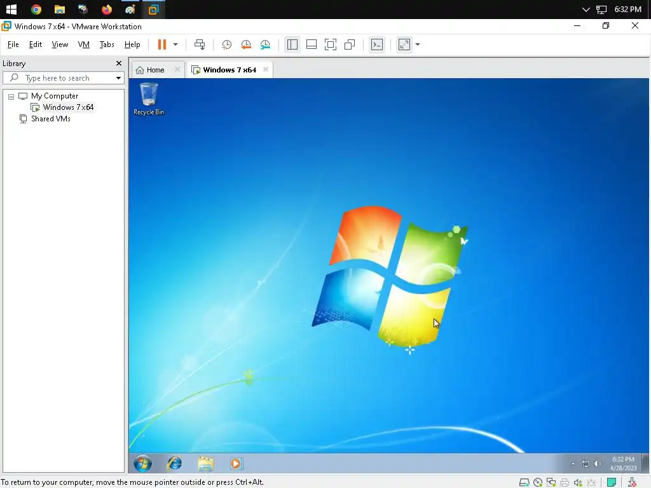Click the sound card status icon
Image resolution: width=651 pixels, height=488 pixels.
[578, 482]
